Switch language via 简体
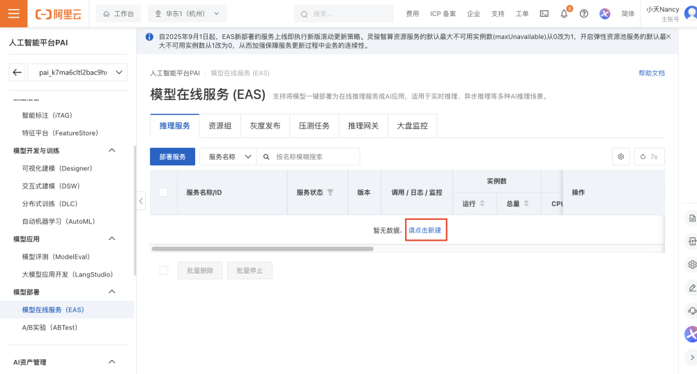Viewport: 697px width, 374px height. [x=628, y=14]
